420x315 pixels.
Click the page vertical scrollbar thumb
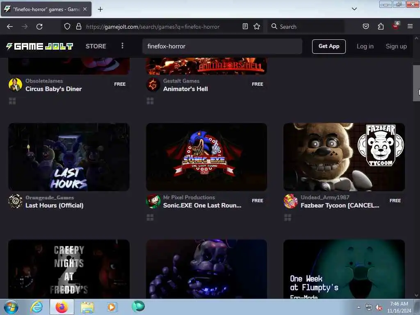pos(416,83)
